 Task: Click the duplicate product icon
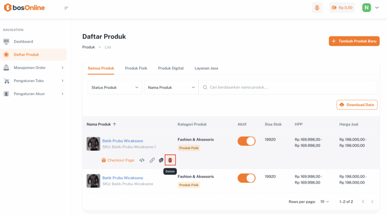161,160
